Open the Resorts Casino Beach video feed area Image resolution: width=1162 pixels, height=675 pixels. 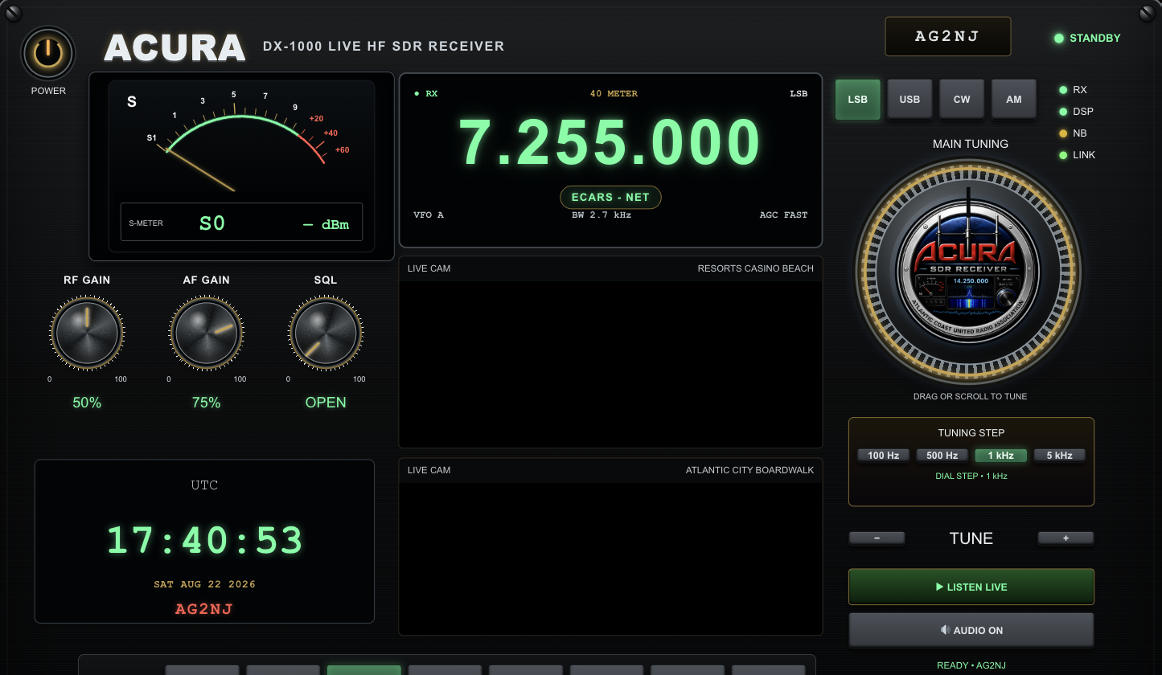tap(610, 363)
